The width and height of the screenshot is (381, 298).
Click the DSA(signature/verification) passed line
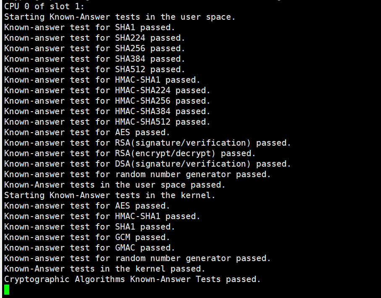pos(147,164)
